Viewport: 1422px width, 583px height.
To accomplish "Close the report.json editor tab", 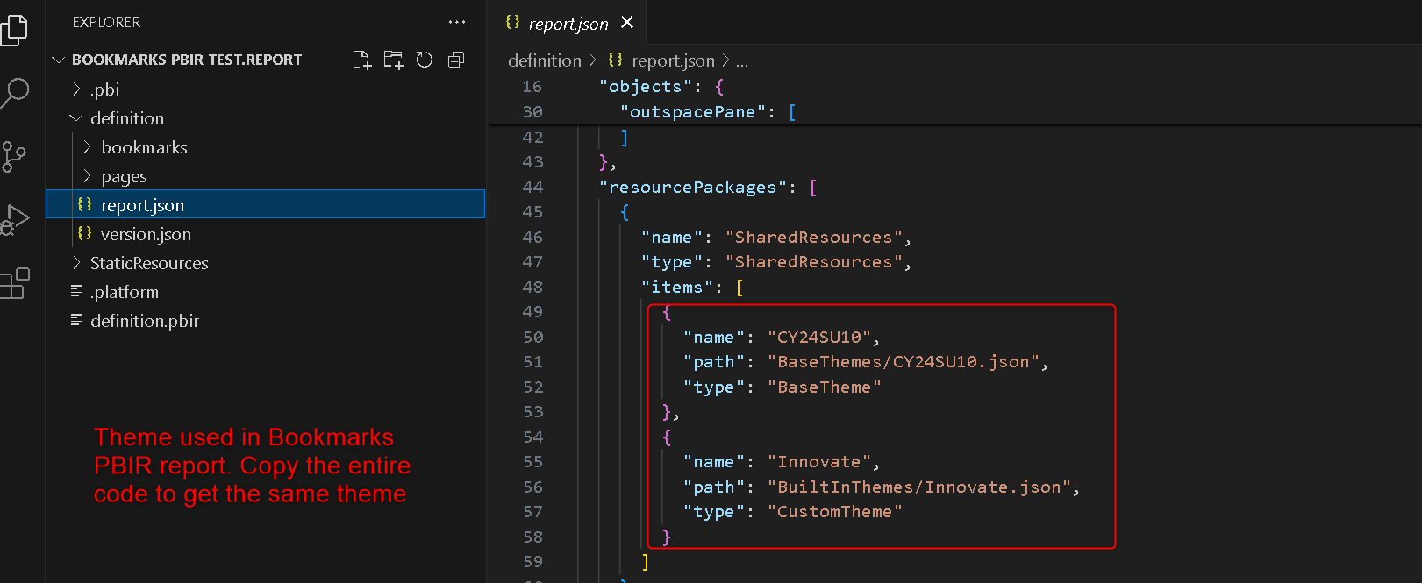I will click(x=627, y=23).
